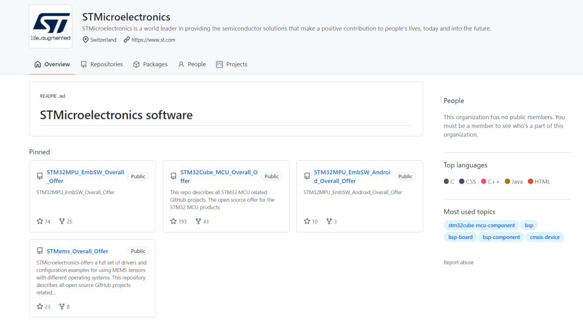Screen dimensions: 583x328
Task: Click the project board icon
Action: pyautogui.click(x=219, y=64)
